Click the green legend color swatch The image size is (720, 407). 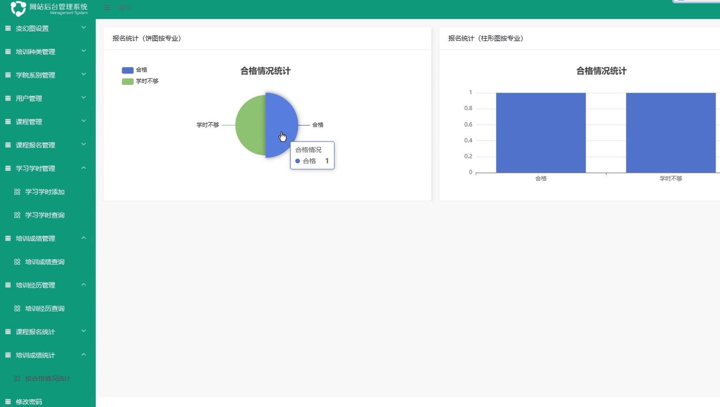(127, 81)
